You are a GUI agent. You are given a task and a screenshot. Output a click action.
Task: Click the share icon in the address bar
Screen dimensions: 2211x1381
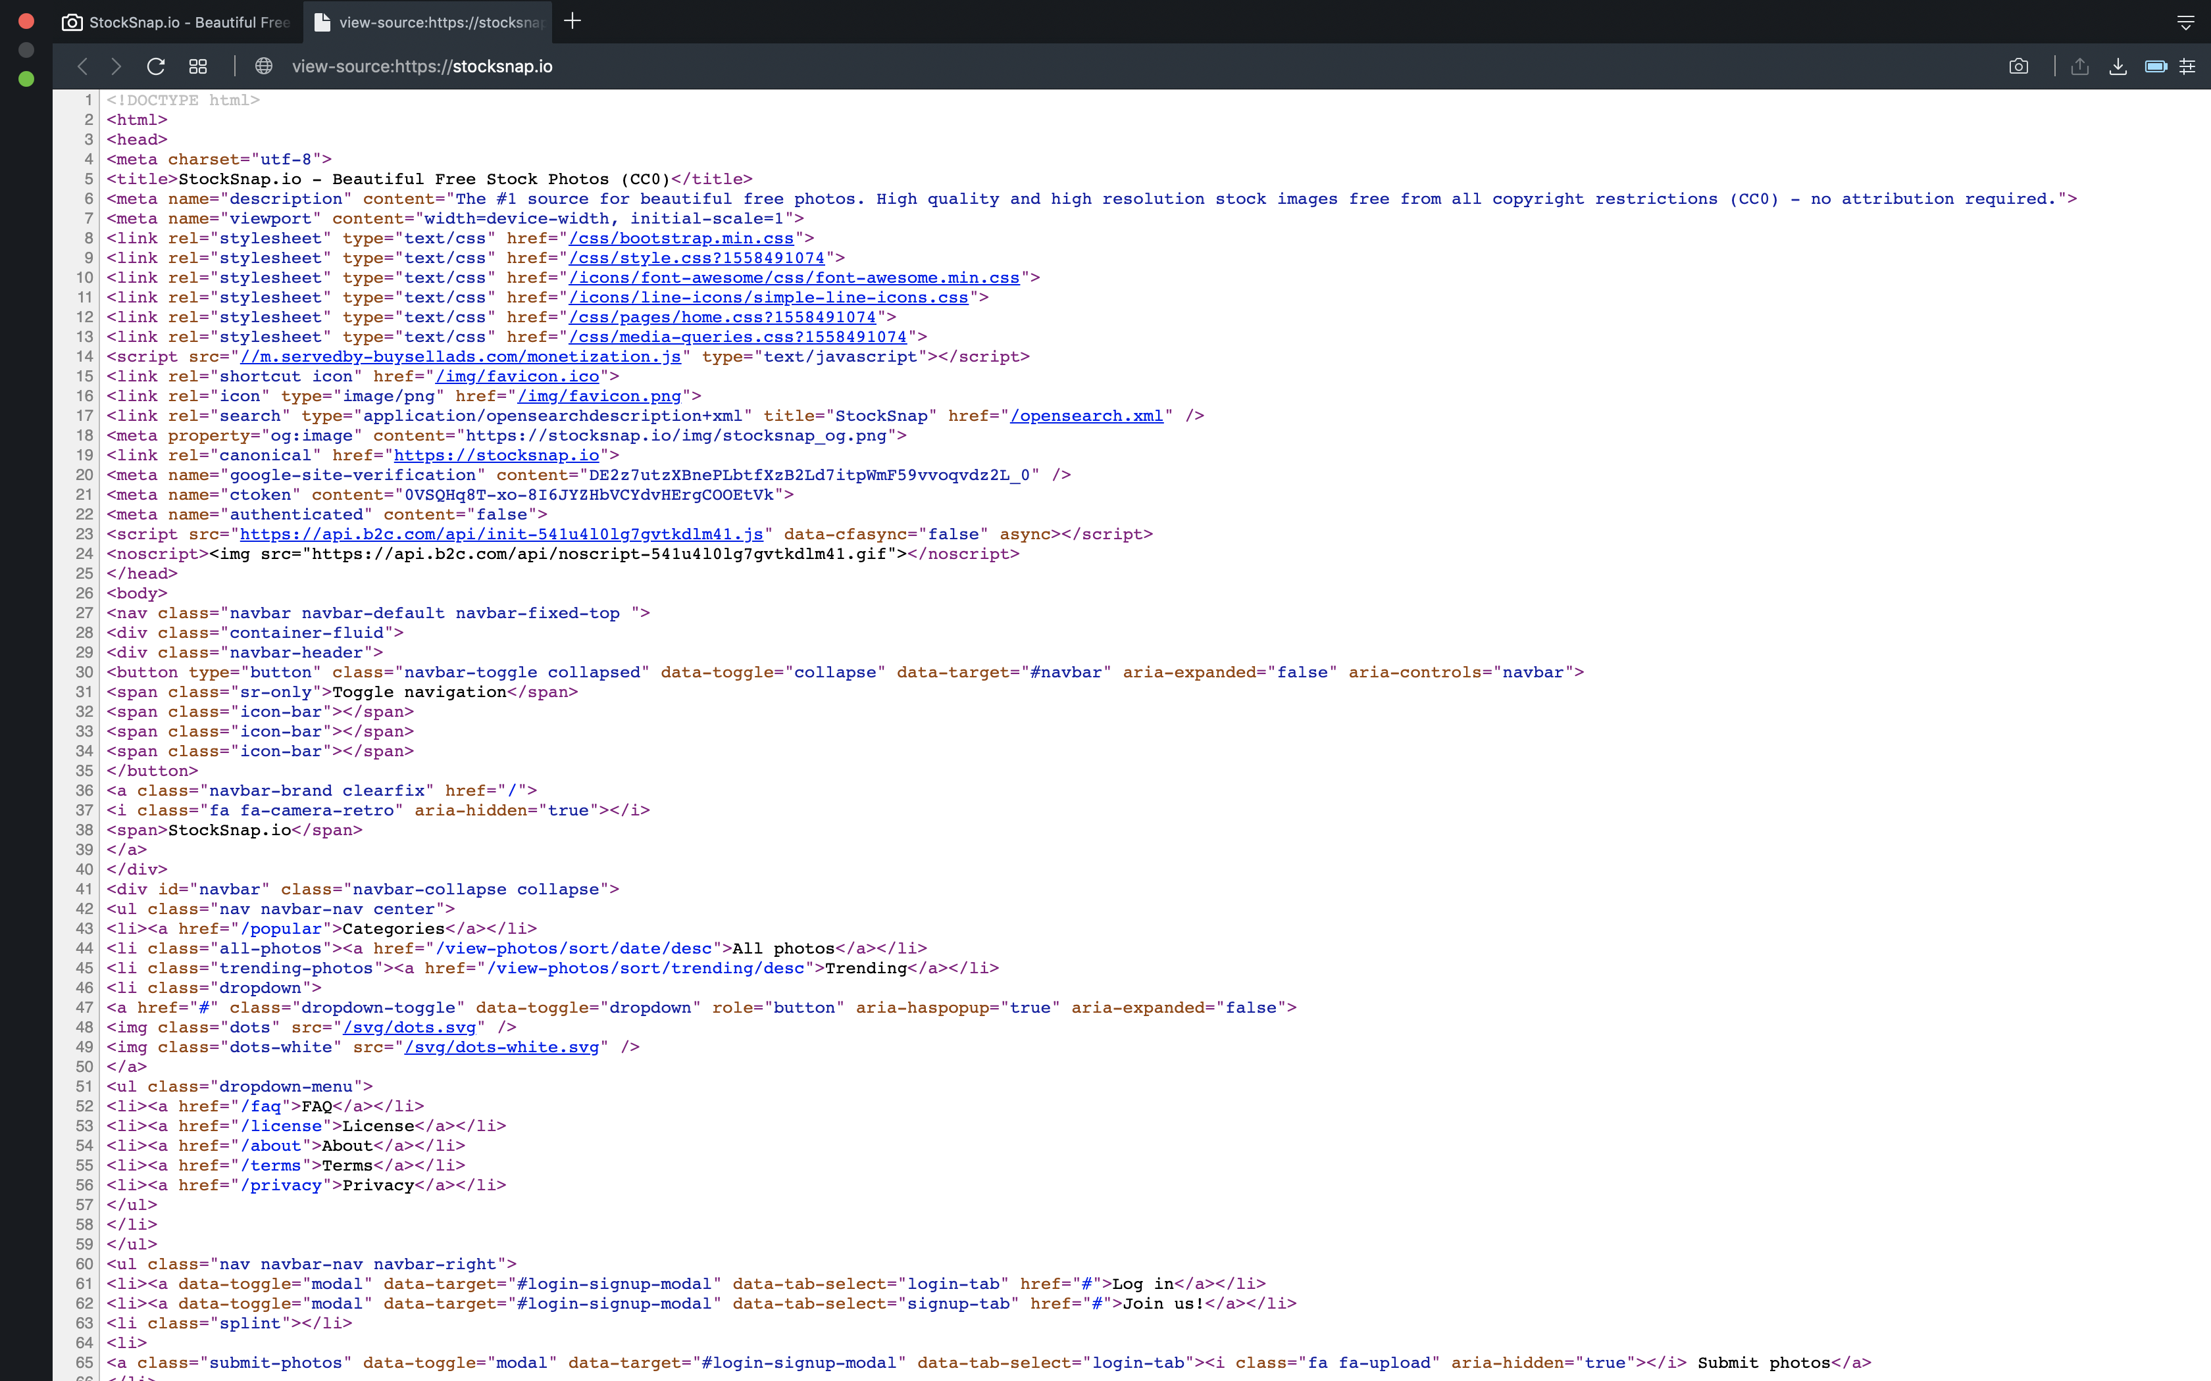tap(2079, 66)
